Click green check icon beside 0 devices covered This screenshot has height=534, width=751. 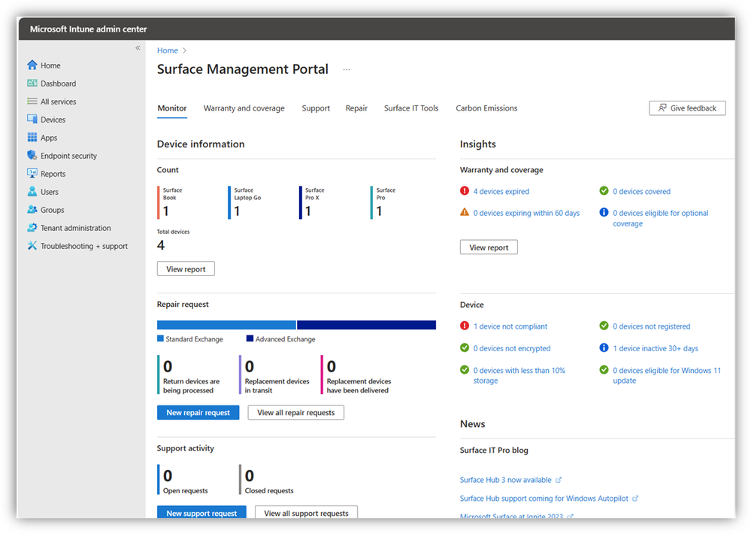point(604,191)
